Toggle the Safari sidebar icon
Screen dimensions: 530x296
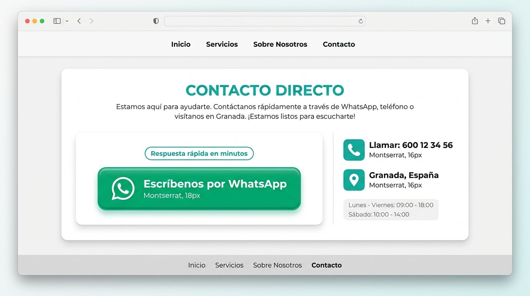[x=57, y=21]
